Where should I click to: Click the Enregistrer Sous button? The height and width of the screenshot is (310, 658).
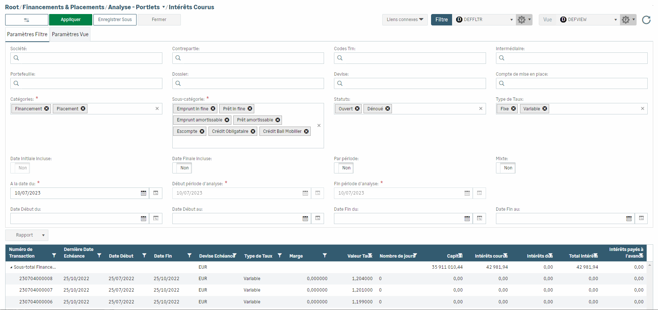pyautogui.click(x=115, y=20)
